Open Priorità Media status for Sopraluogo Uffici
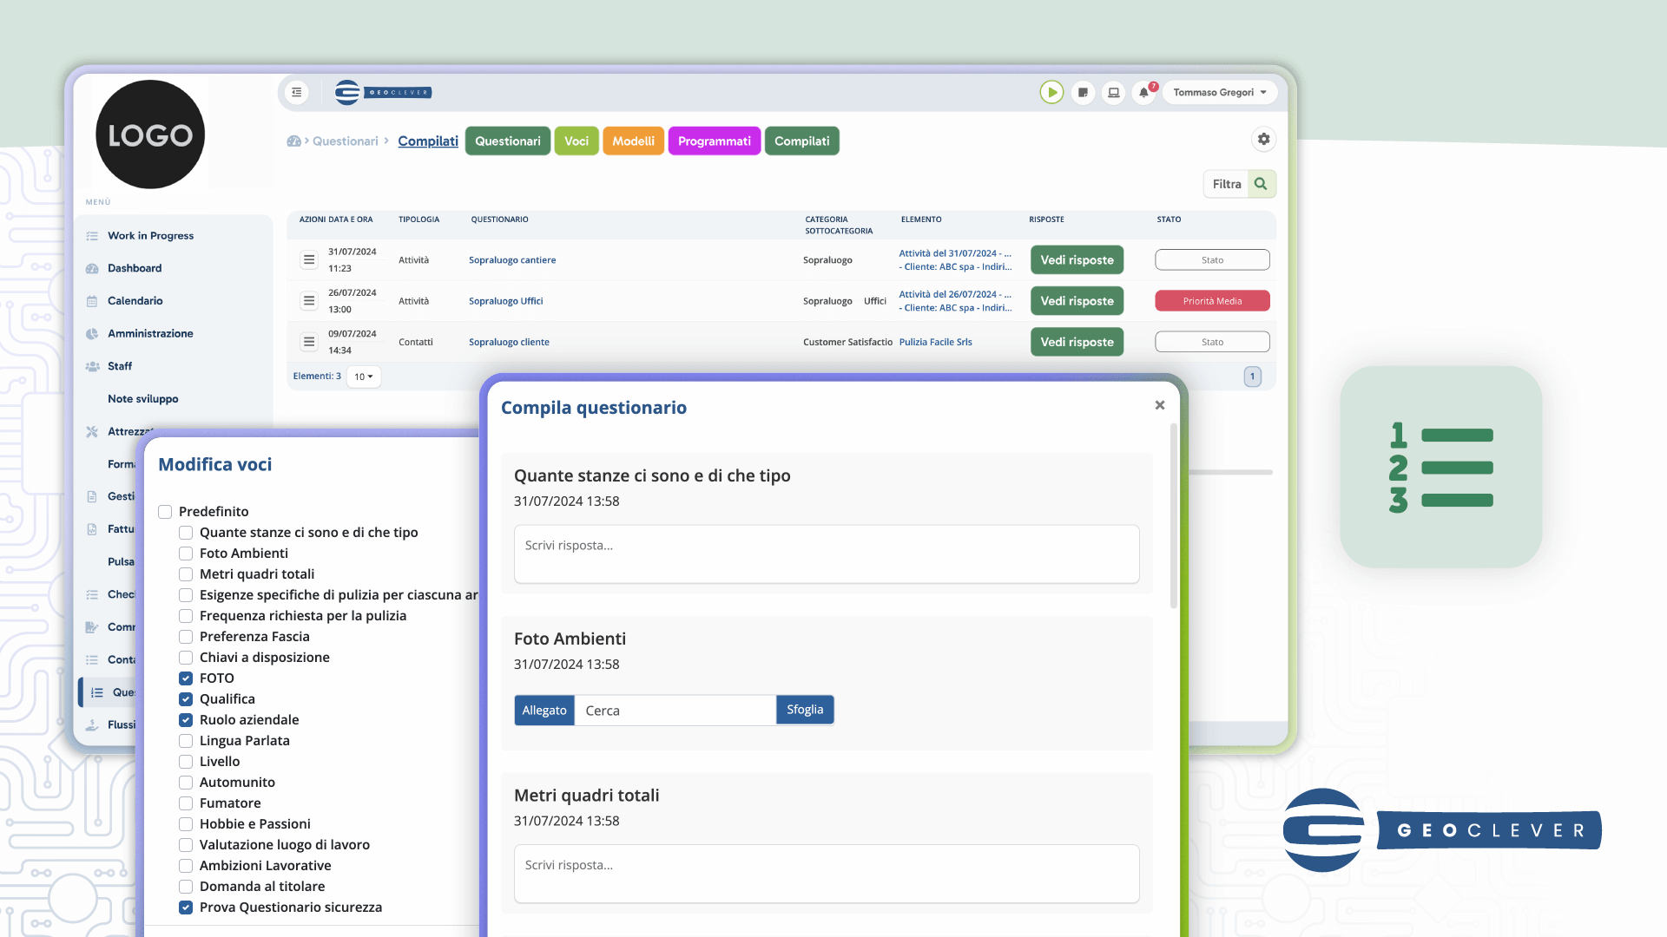1667x937 pixels. [x=1212, y=301]
